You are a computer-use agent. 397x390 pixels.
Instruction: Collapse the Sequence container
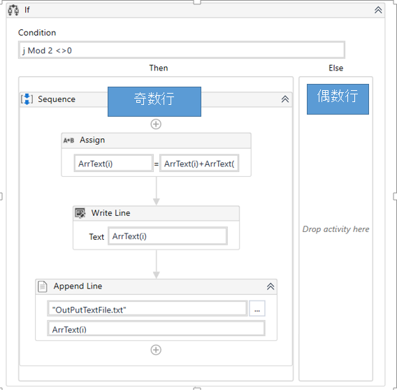click(x=285, y=99)
